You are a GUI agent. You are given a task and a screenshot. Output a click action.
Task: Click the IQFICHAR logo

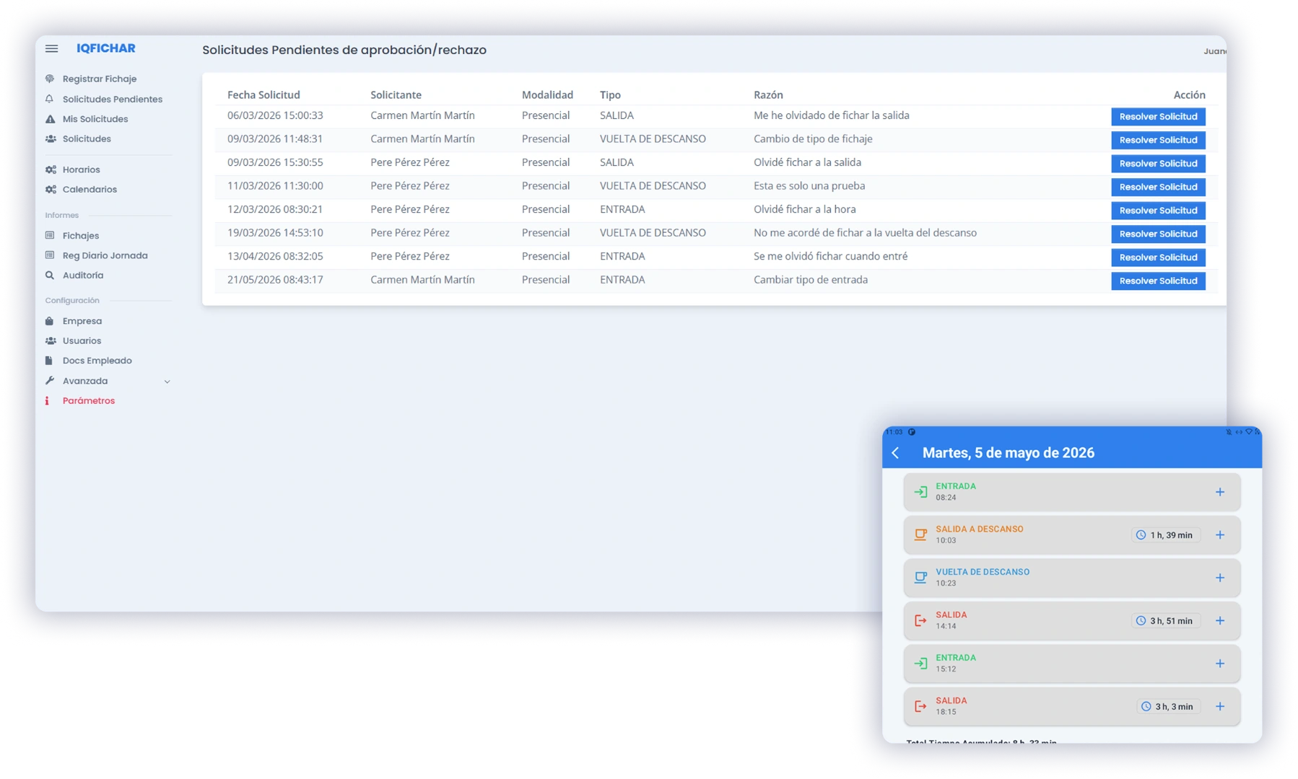click(x=106, y=48)
